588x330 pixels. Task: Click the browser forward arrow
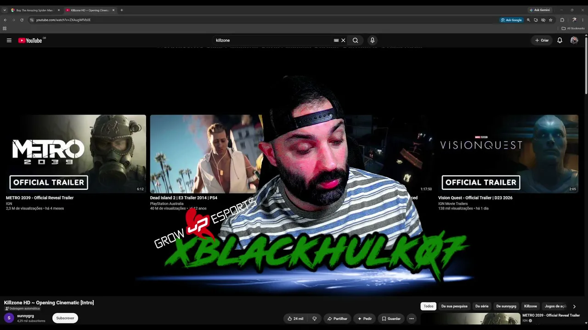(13, 20)
